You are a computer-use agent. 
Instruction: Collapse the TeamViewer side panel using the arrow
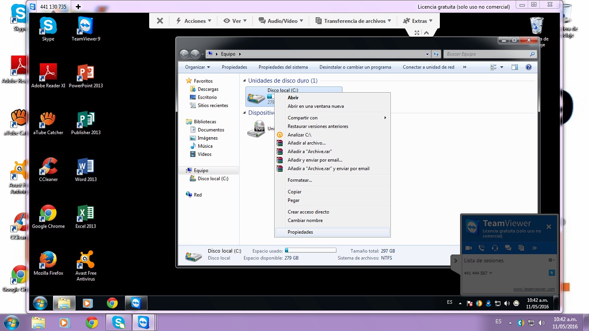pos(456,261)
